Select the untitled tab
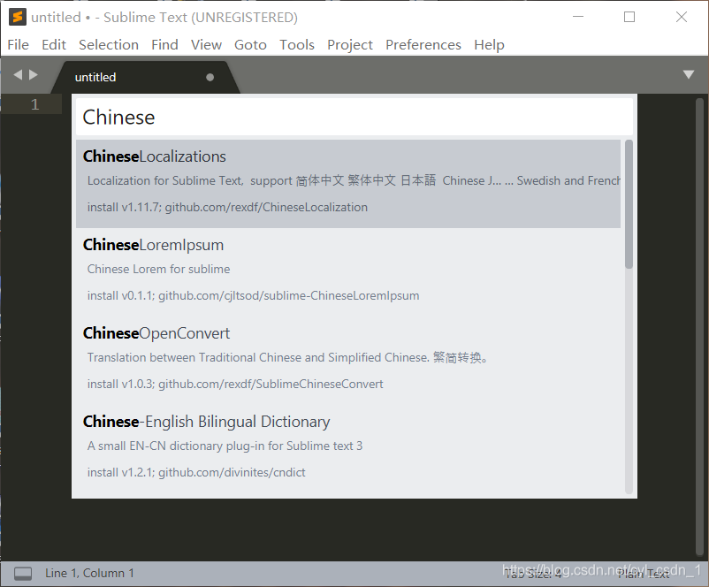This screenshot has height=587, width=709. coord(145,77)
